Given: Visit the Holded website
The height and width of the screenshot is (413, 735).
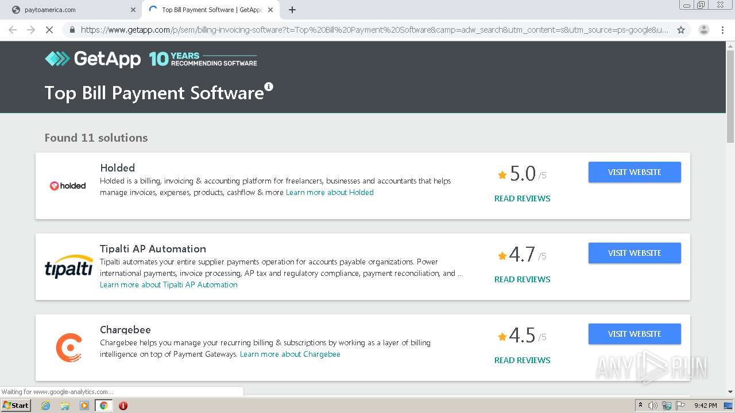Looking at the screenshot, I should click(x=635, y=172).
